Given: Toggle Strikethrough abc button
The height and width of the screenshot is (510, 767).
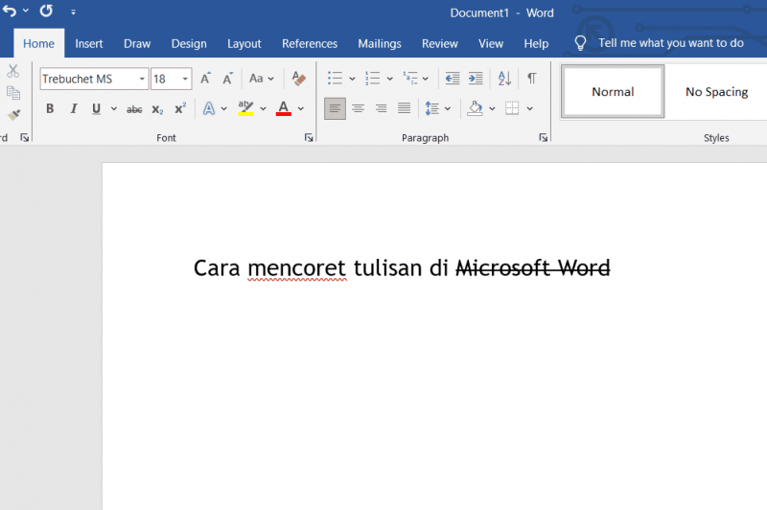Looking at the screenshot, I should 134,109.
